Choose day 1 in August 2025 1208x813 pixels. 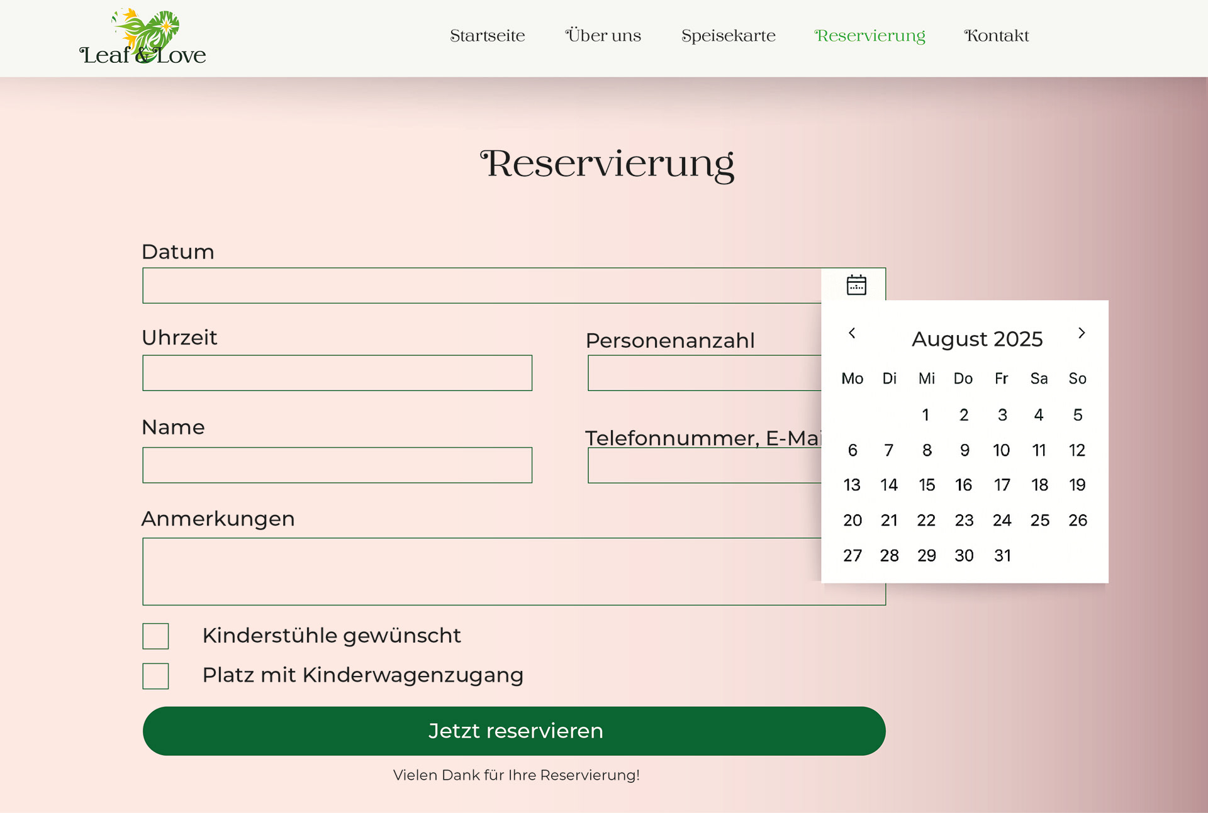(x=926, y=415)
